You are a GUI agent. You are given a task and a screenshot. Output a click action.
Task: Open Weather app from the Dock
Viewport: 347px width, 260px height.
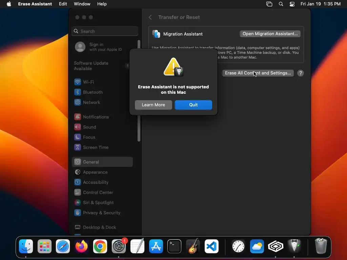257,246
